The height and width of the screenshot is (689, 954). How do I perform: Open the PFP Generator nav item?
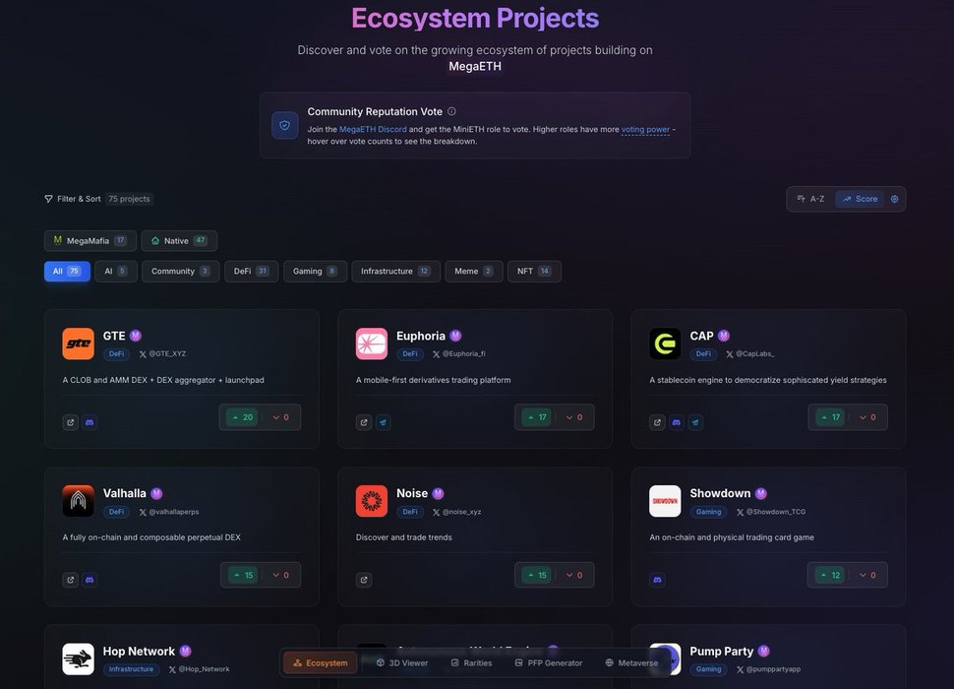548,662
